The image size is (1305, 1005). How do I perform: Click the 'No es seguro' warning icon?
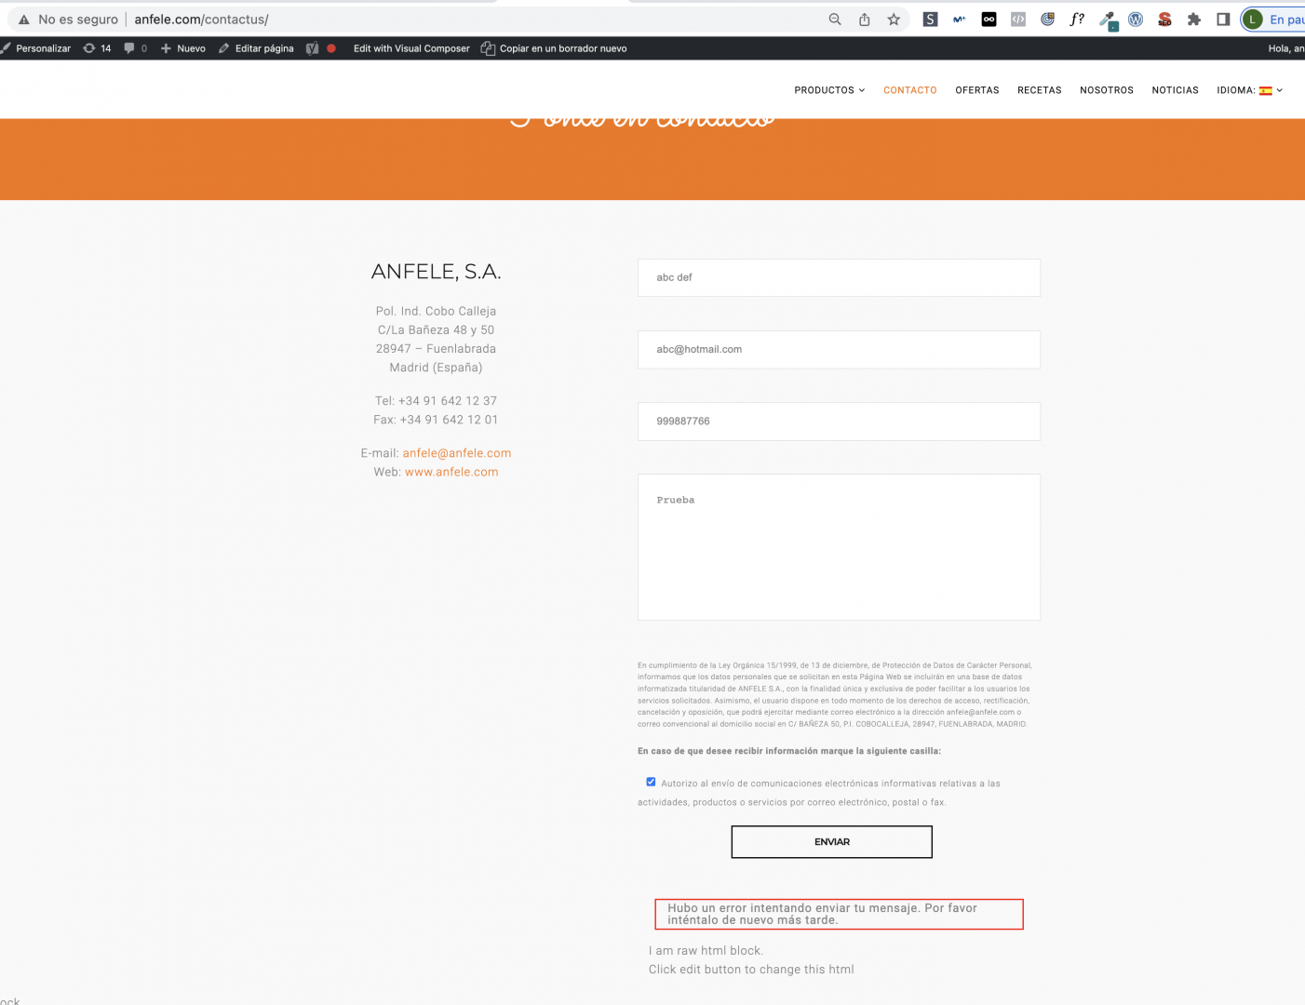coord(24,20)
